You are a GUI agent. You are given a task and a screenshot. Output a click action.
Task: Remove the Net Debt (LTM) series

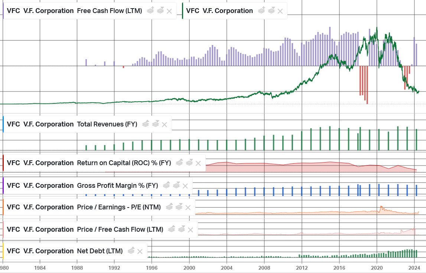[x=140, y=251]
